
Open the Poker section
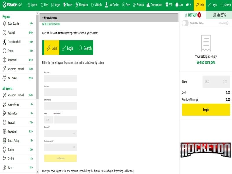coord(68,5)
